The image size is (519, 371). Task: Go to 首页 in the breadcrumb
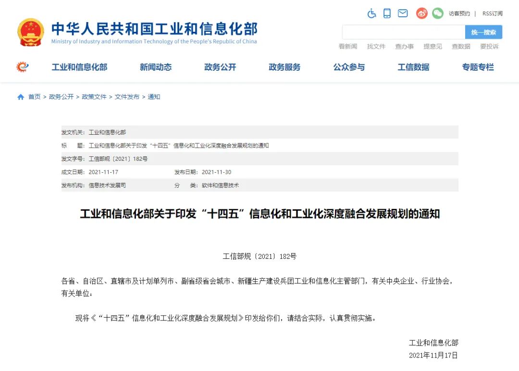[35, 97]
